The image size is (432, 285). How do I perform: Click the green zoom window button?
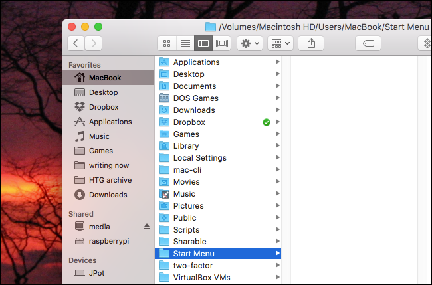pyautogui.click(x=98, y=27)
